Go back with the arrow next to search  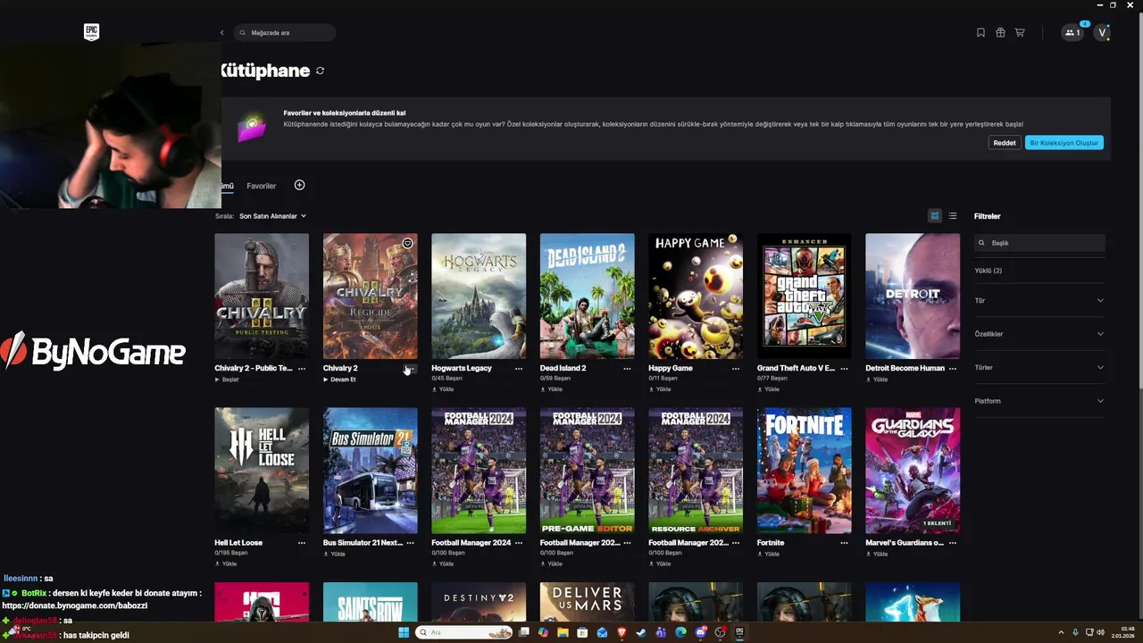[x=221, y=33]
